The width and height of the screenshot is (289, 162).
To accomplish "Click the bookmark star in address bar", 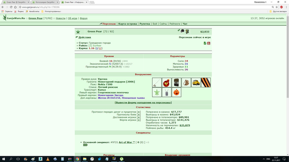I will pos(277,7).
